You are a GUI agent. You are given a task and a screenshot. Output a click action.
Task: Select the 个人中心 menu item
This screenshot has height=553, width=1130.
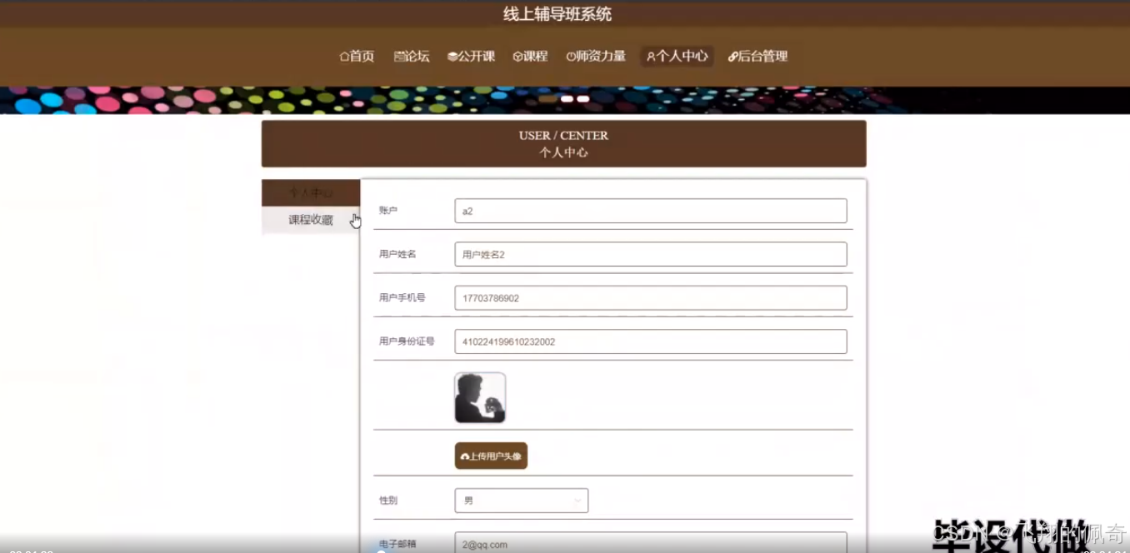[x=677, y=57]
